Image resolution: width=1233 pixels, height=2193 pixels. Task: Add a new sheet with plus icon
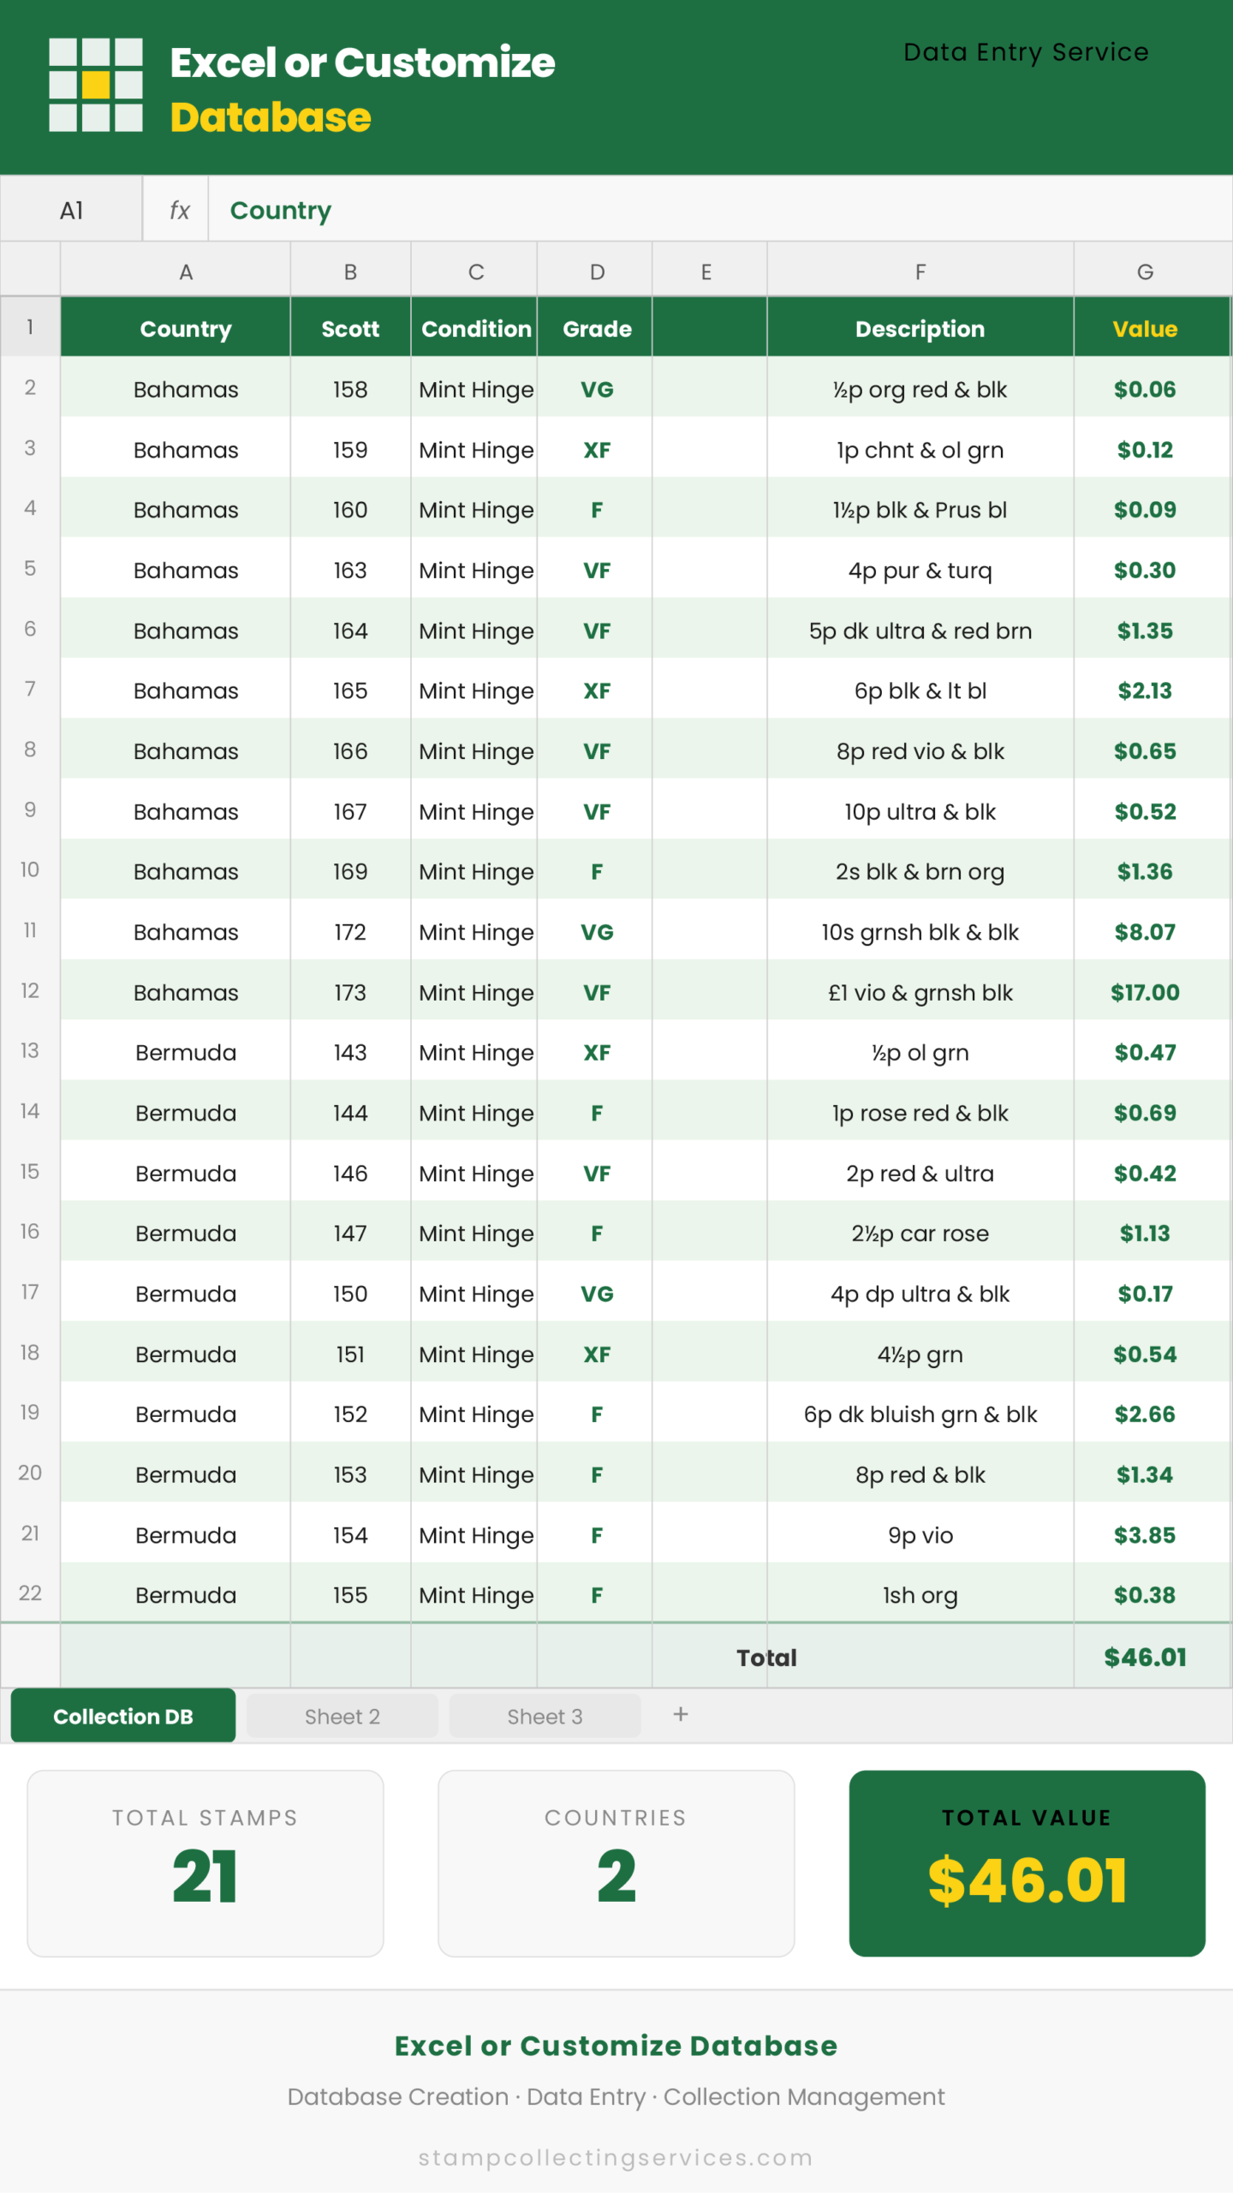pyautogui.click(x=681, y=1714)
